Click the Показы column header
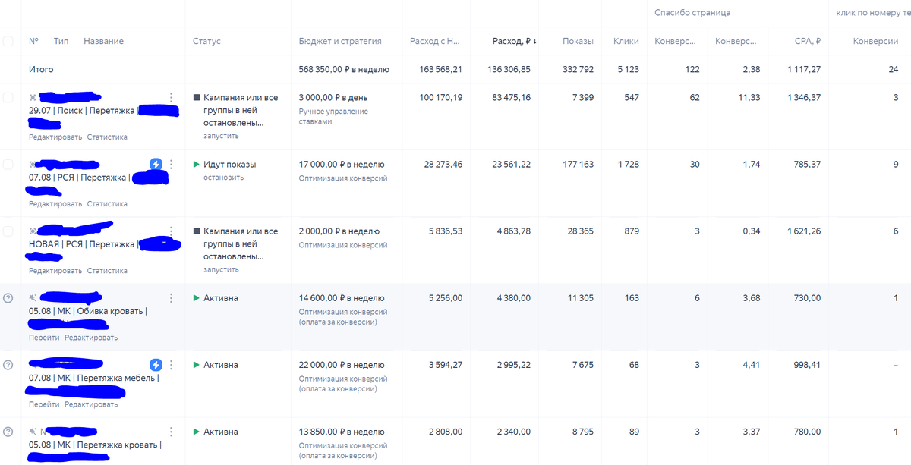This screenshot has width=911, height=465. click(x=578, y=41)
